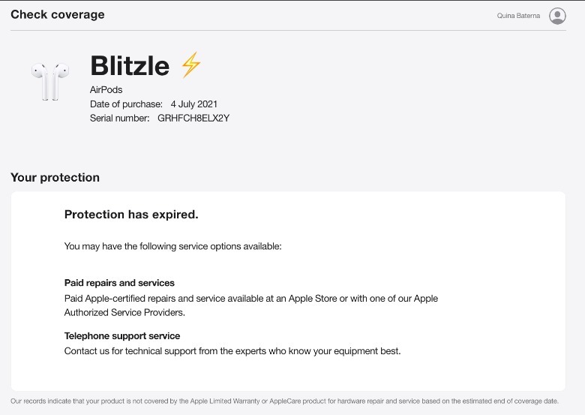The width and height of the screenshot is (585, 415).
Task: Click the Authorized Service Providers text line
Action: click(124, 312)
